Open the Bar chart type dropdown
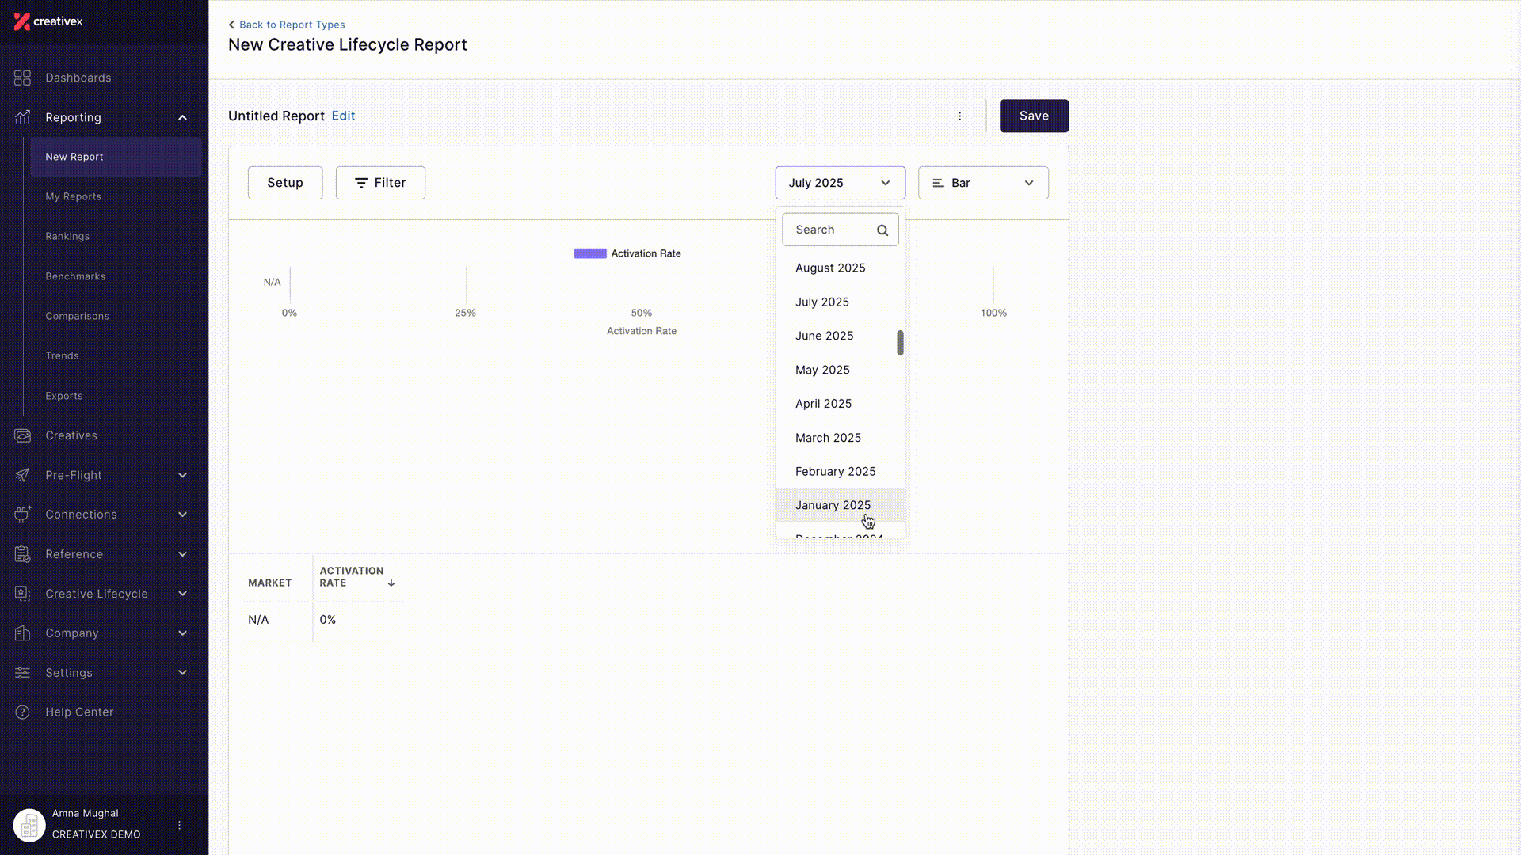The width and height of the screenshot is (1521, 855). [983, 183]
